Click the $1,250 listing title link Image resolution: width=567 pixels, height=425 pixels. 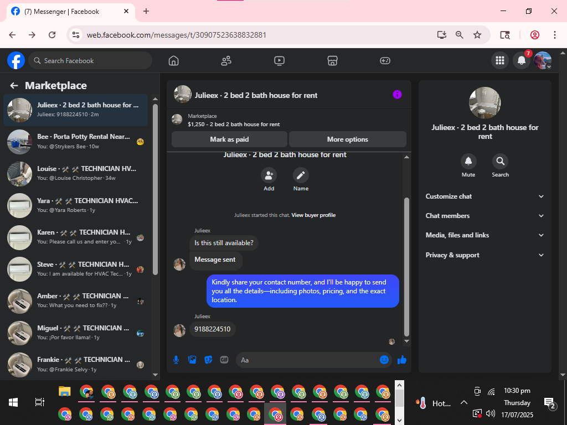point(234,125)
